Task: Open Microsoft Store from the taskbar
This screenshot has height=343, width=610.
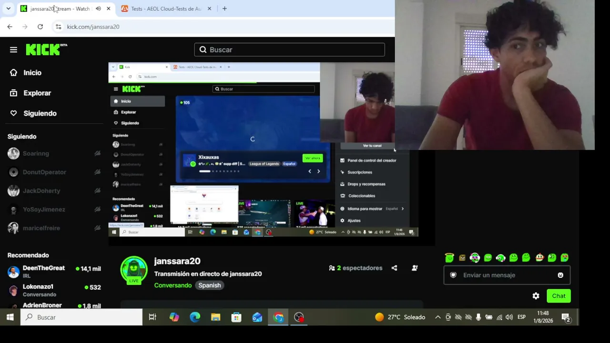Action: coord(236,317)
